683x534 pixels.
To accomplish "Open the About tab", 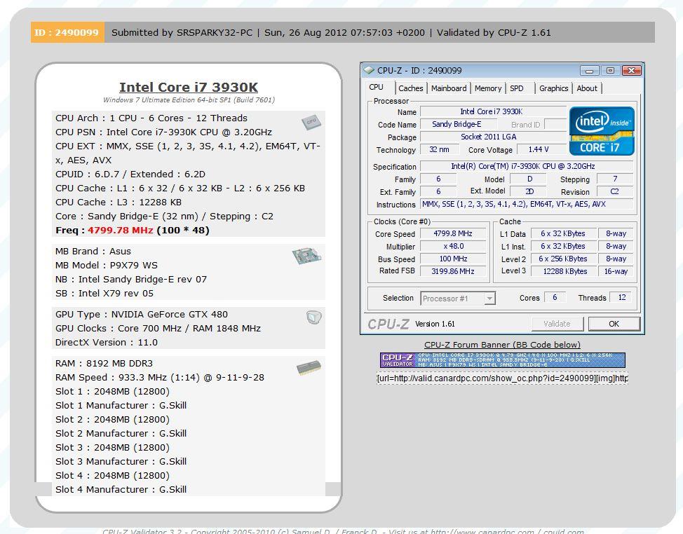I will tap(587, 88).
